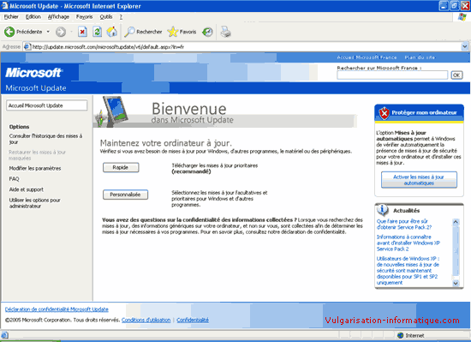Click the Microsoft logo
The image size is (471, 342).
[33, 73]
